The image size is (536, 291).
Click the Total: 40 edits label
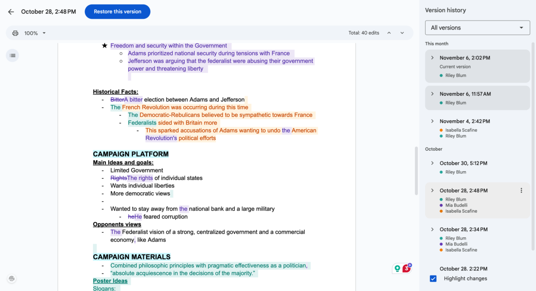(364, 33)
